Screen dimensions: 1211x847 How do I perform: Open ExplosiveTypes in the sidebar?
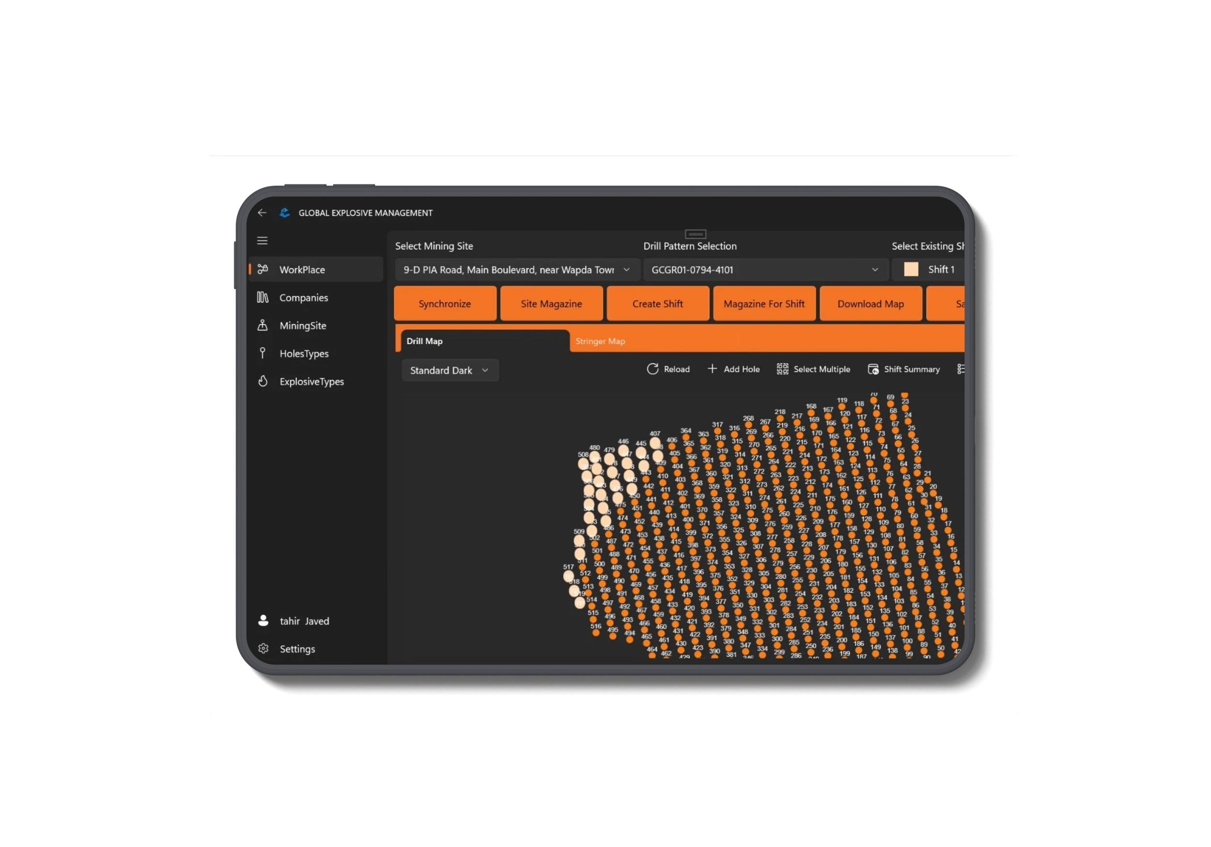tap(311, 381)
